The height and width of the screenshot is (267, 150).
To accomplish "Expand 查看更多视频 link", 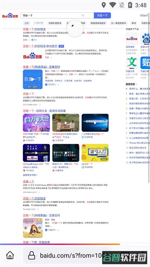I will pyautogui.click(x=30, y=175).
